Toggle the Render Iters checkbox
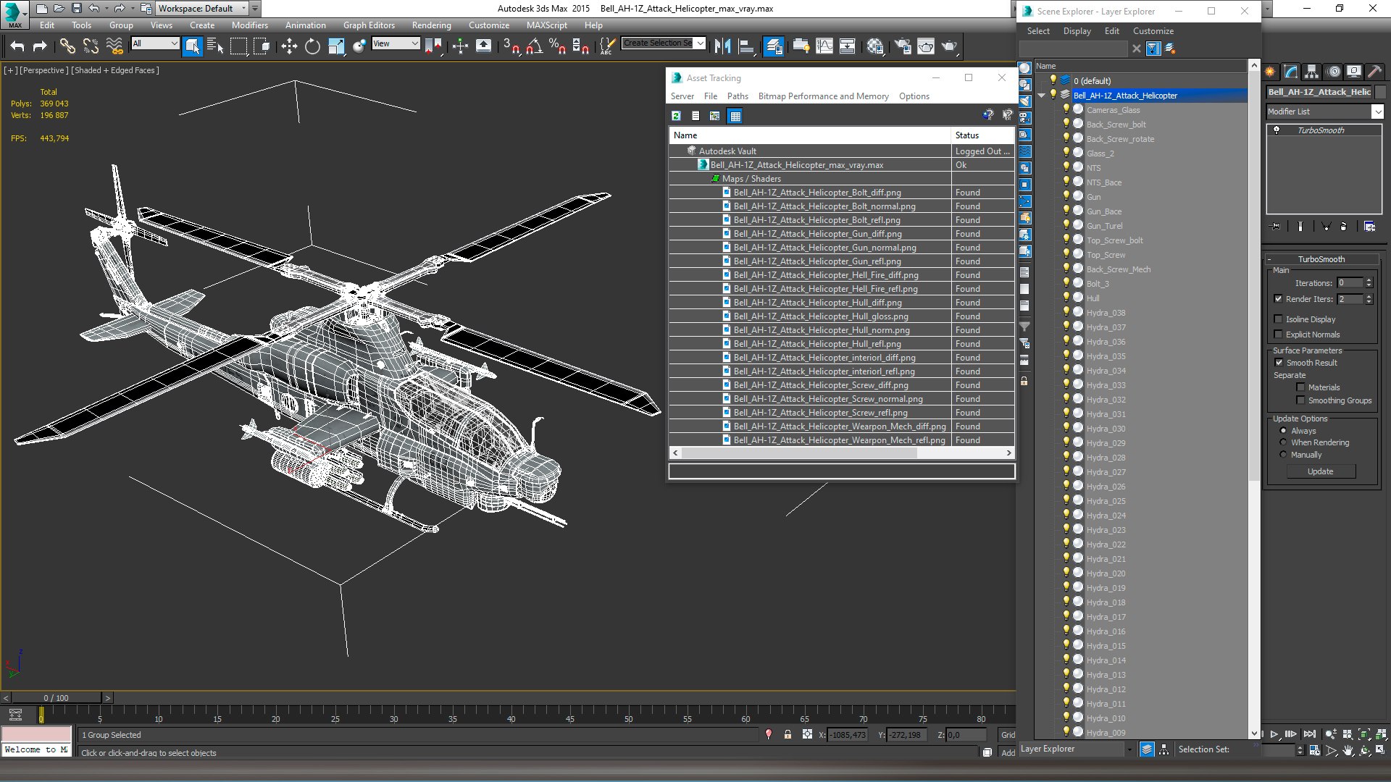 click(x=1279, y=299)
